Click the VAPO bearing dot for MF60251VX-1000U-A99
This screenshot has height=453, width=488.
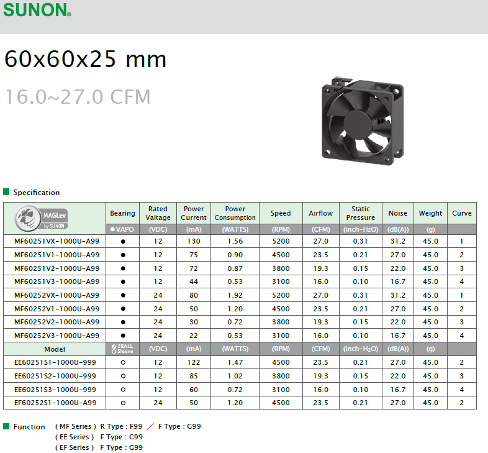pos(123,242)
